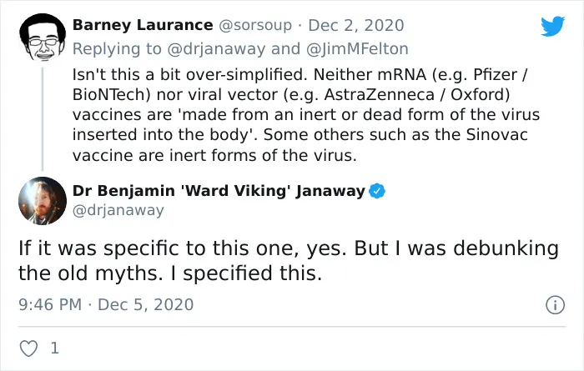The height and width of the screenshot is (371, 584).
Task: Open the @drjanaway handle under the author name
Action: click(118, 210)
